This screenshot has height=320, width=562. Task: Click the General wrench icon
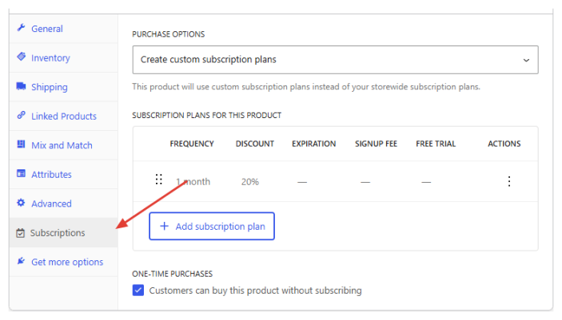pyautogui.click(x=21, y=28)
